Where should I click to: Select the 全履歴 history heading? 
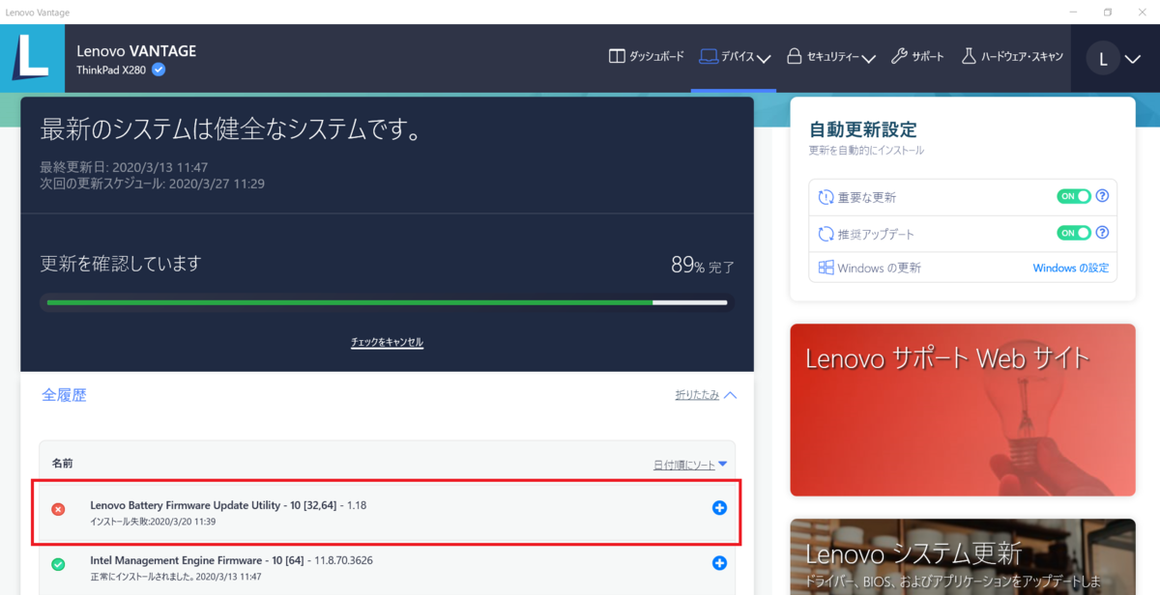(64, 395)
